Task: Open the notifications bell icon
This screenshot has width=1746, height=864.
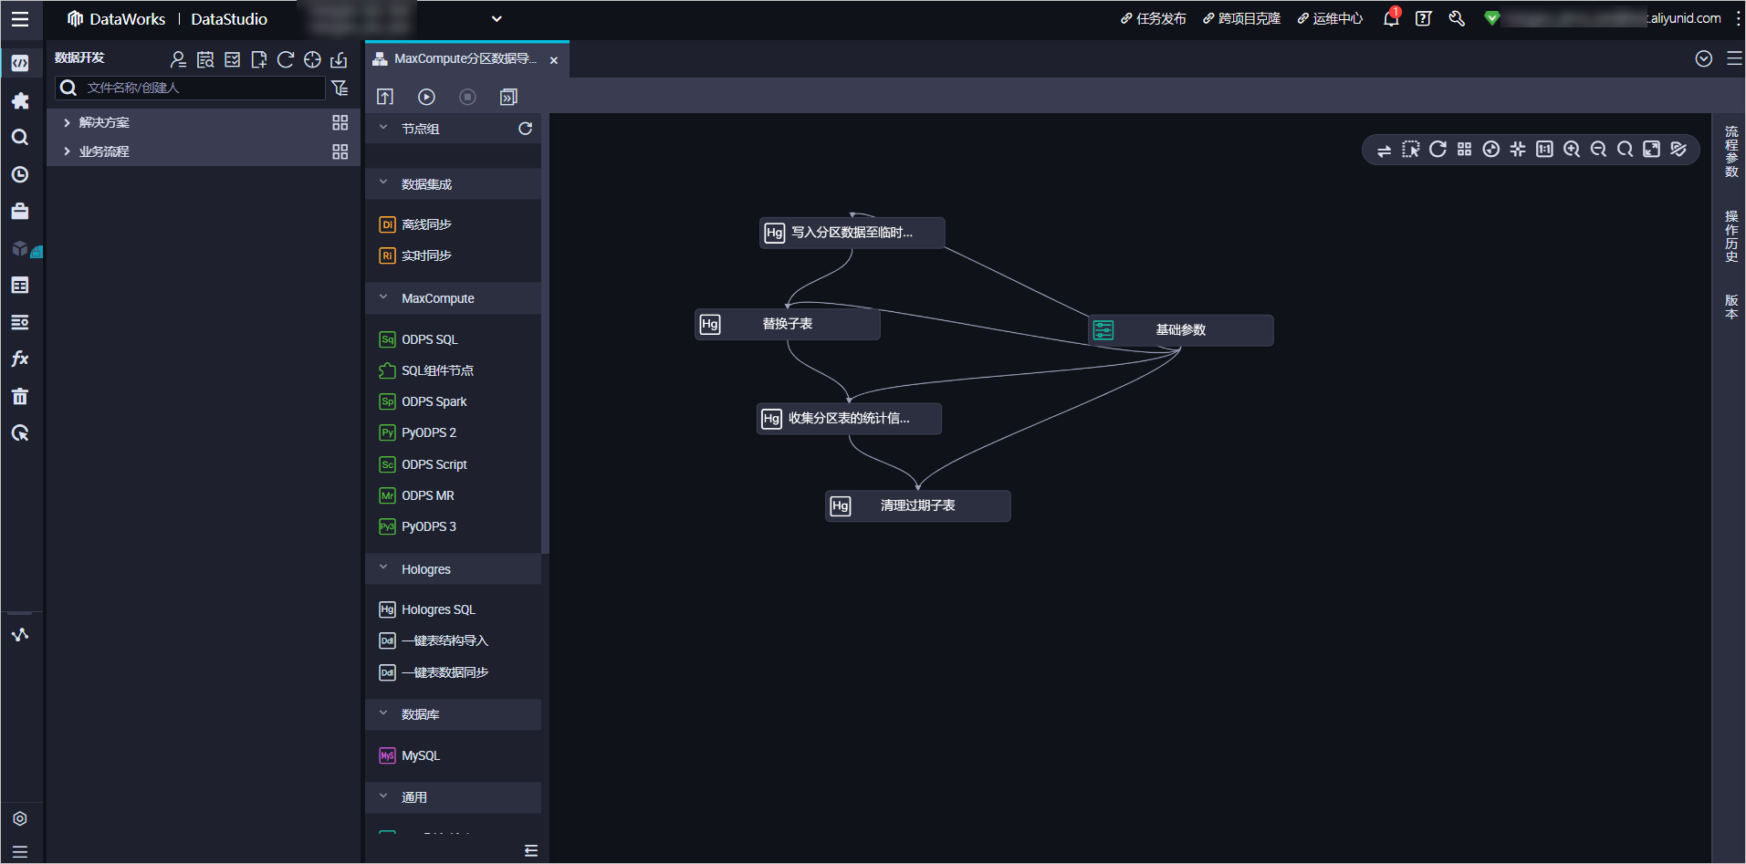Action: [1391, 18]
